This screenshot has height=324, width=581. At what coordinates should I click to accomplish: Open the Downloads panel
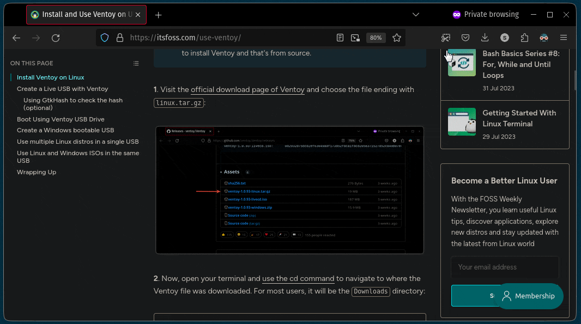pos(485,38)
